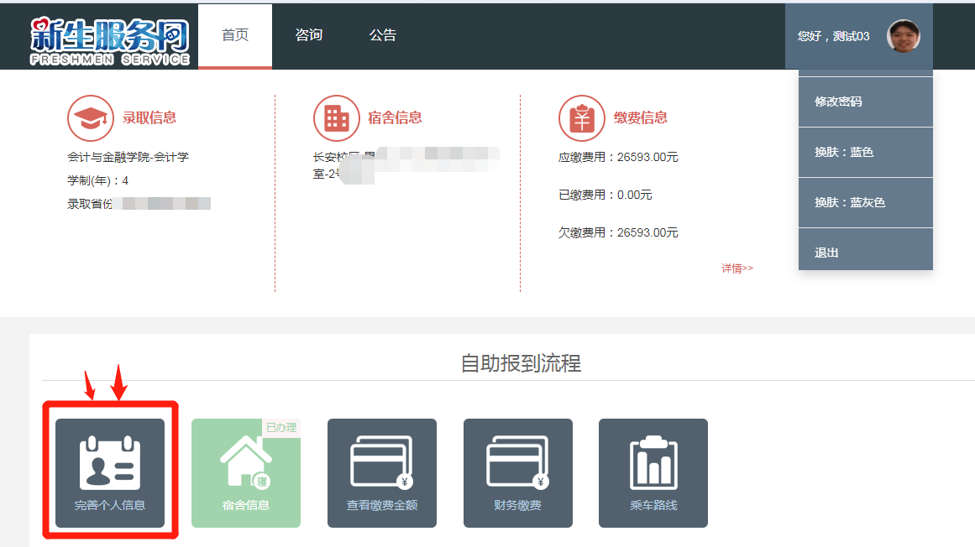Click the 详情>> link under fees
The height and width of the screenshot is (547, 975).
click(x=737, y=268)
